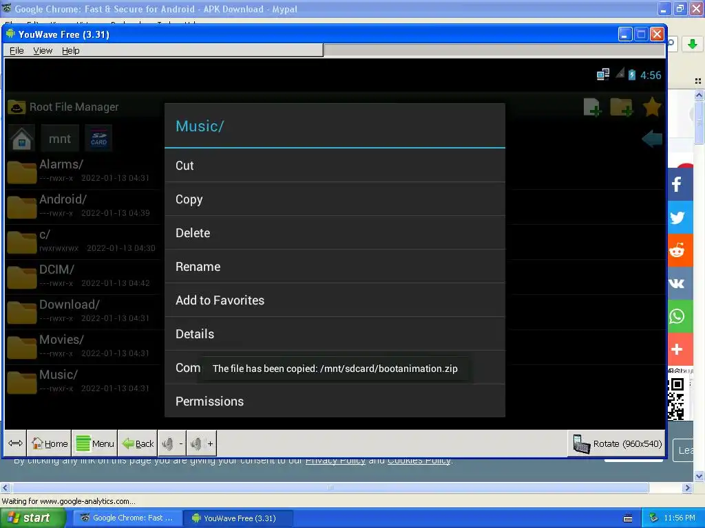This screenshot has width=705, height=528.
Task: Share on WhatsApp via sidebar icon
Action: (x=680, y=316)
